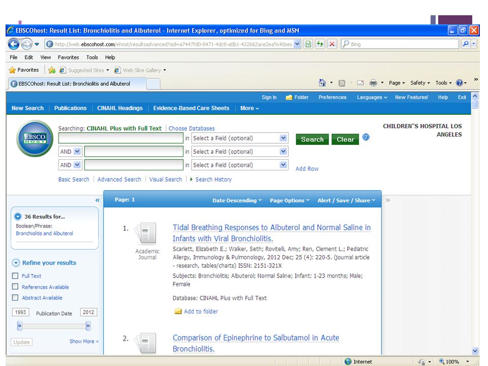
Task: Click the search help question mark icon
Action: point(366,137)
